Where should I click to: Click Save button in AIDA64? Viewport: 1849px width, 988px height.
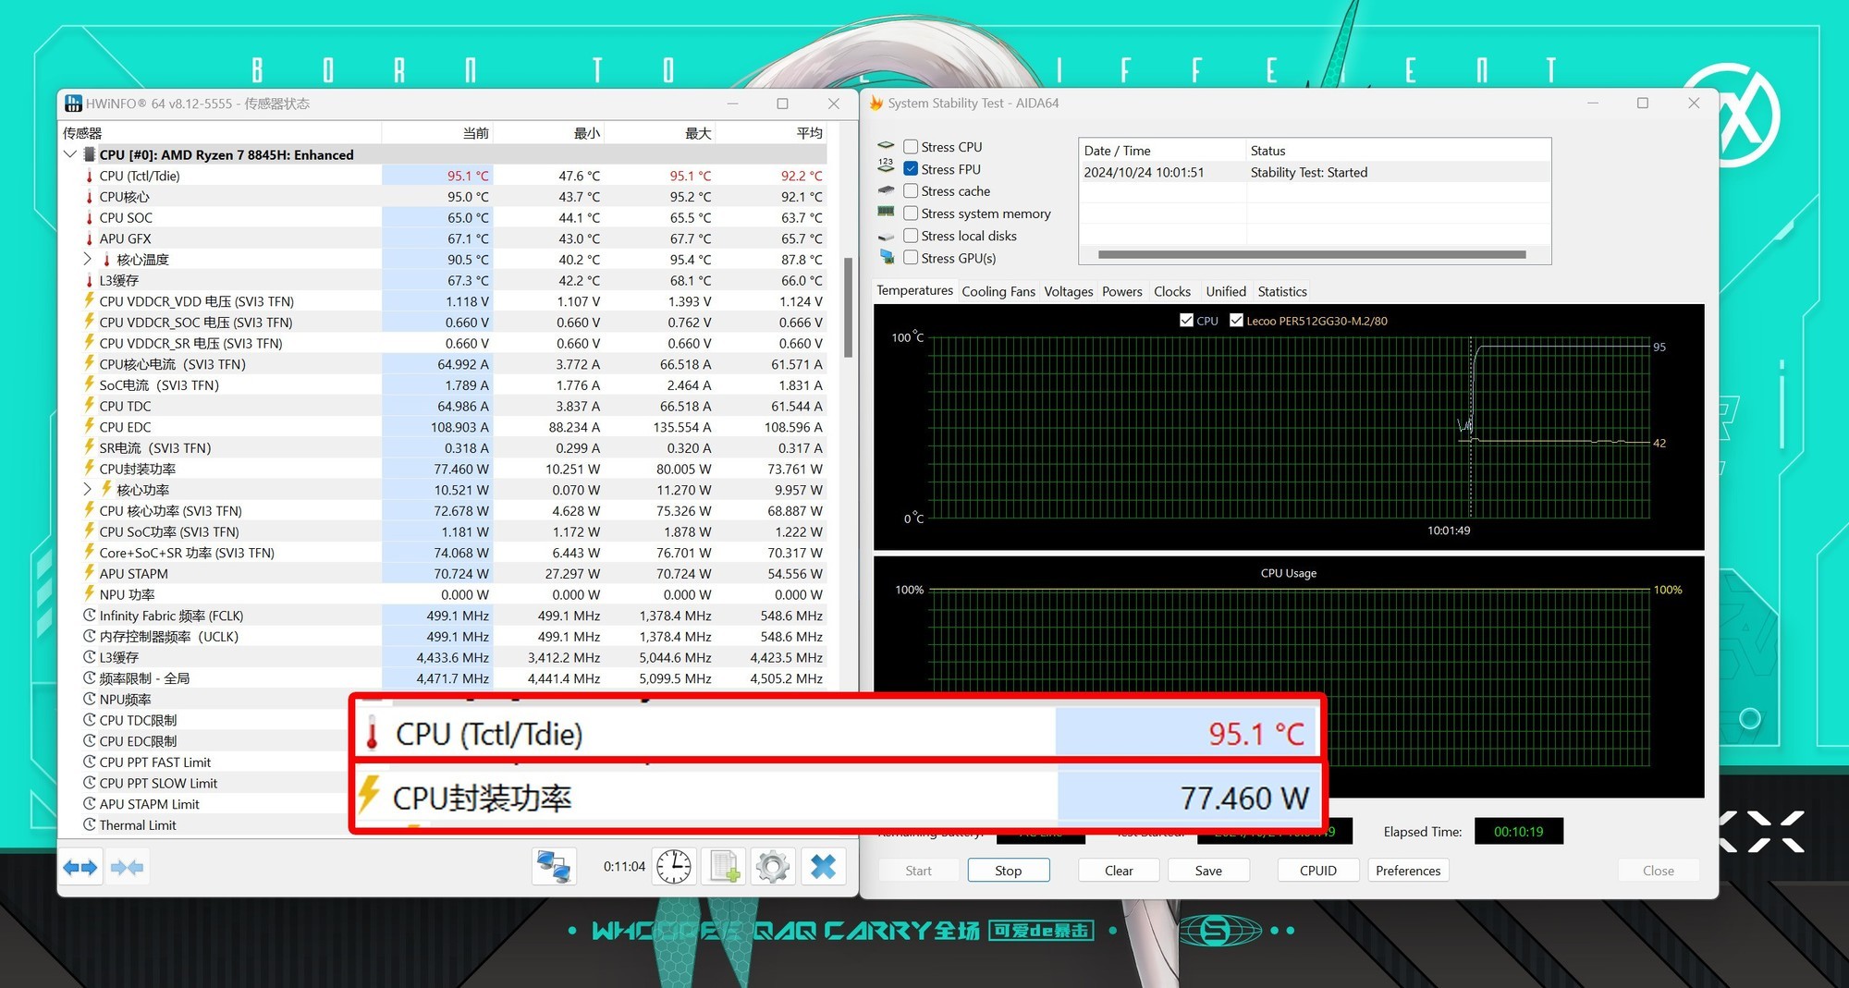click(1207, 871)
